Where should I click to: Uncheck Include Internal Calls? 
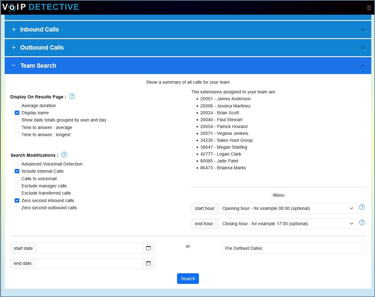coord(17,171)
